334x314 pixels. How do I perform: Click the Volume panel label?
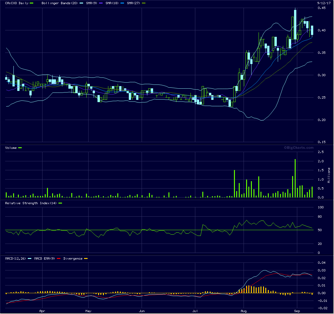11,148
